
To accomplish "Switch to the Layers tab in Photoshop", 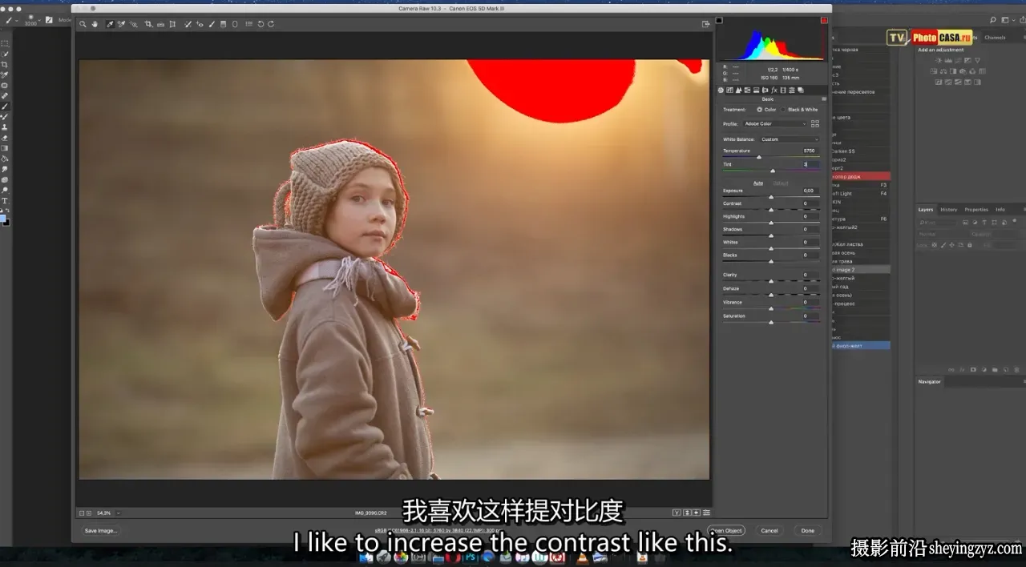I will [x=926, y=210].
